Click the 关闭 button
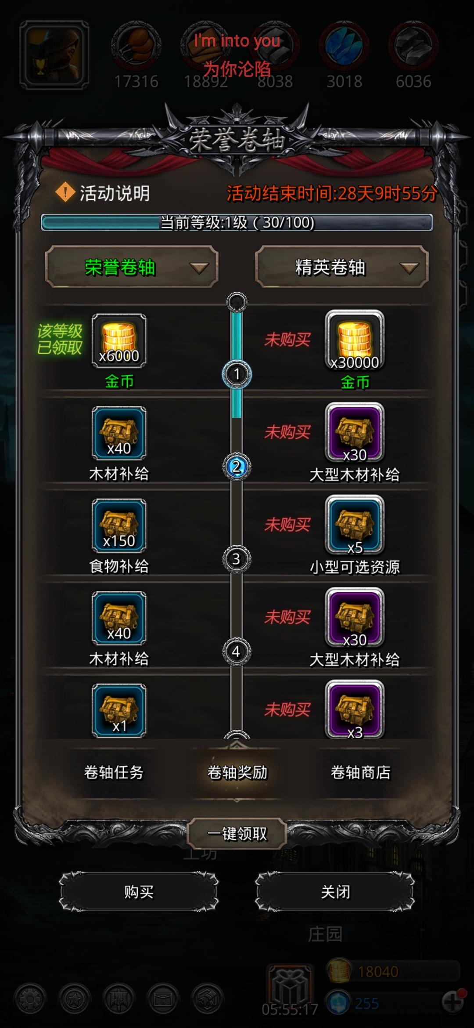This screenshot has height=1028, width=474. tap(335, 892)
